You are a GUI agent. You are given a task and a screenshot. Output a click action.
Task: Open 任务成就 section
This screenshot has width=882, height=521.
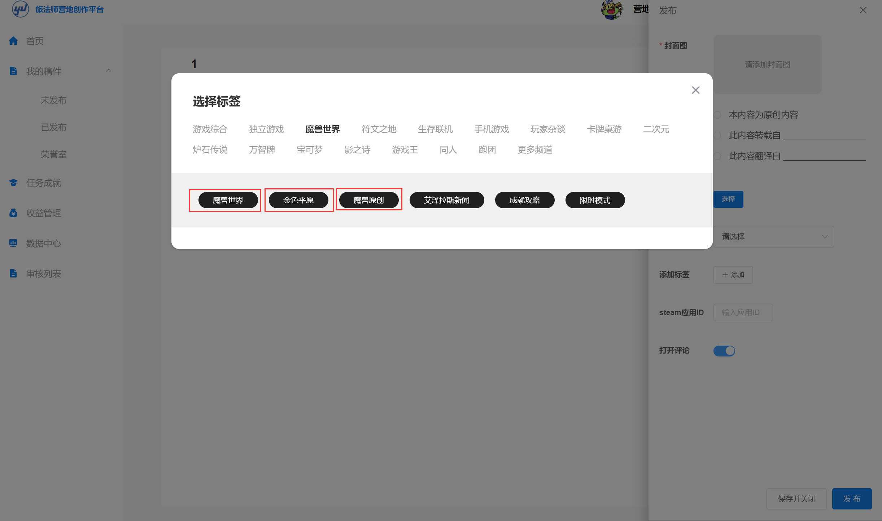click(x=43, y=183)
